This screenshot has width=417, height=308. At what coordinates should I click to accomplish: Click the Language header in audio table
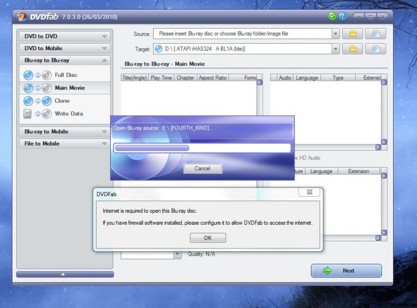tap(307, 78)
